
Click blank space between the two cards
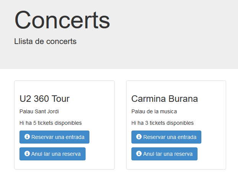point(120,125)
